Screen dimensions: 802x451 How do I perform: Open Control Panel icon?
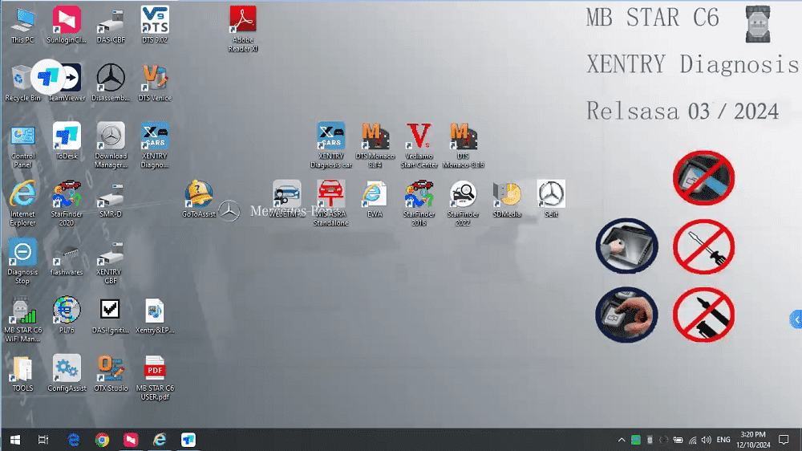(22, 146)
